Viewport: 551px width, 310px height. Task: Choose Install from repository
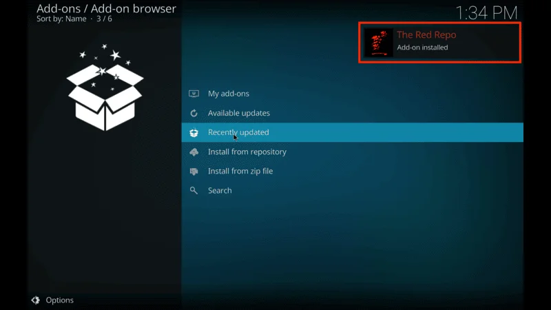[x=247, y=152]
